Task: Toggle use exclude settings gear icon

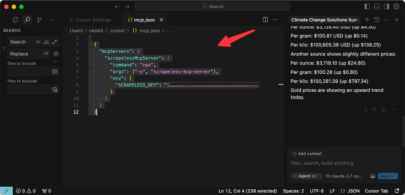Action: (55, 89)
